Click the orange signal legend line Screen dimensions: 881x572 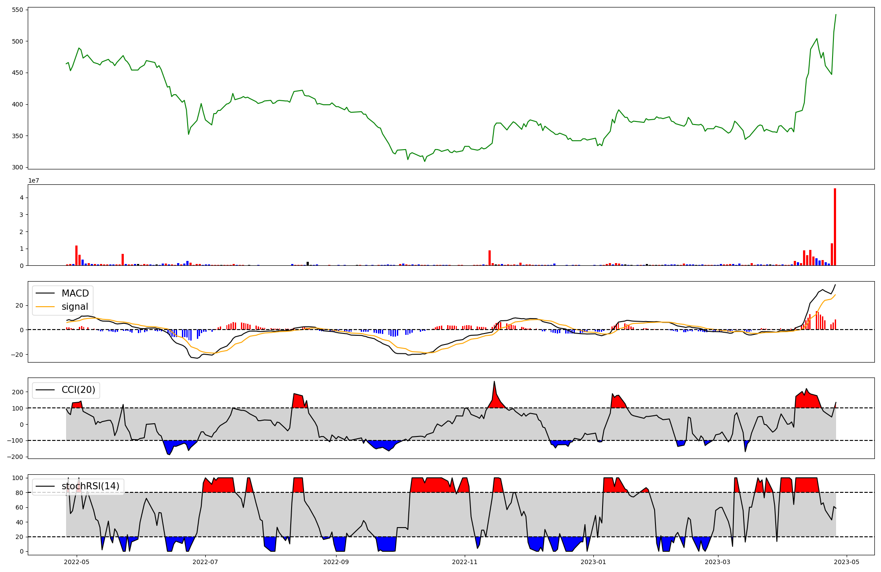click(x=45, y=307)
